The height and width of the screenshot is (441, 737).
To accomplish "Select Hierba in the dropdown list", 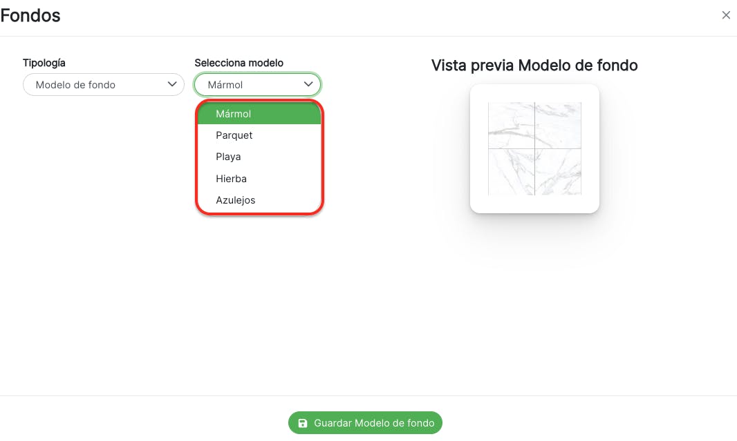I will 231,179.
